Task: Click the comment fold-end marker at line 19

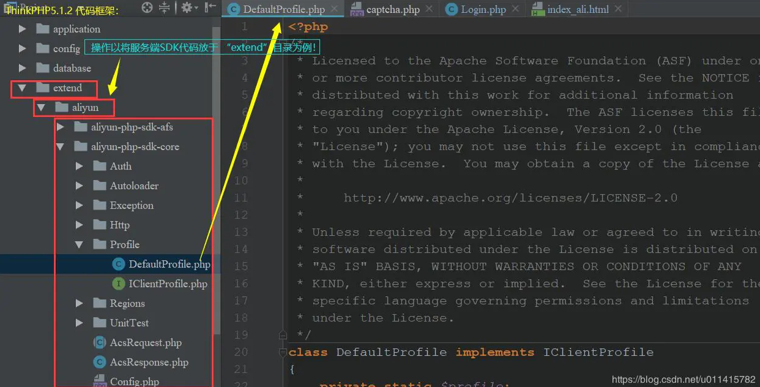Action: (283, 335)
